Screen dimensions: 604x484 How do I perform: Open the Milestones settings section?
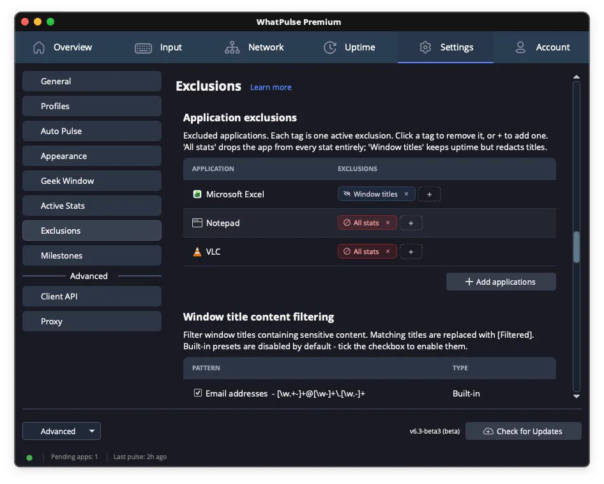point(92,255)
